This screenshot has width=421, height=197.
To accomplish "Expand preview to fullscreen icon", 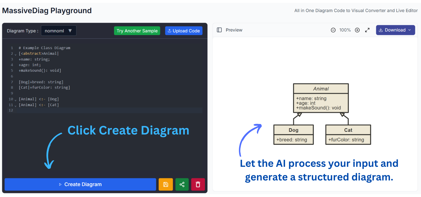I will click(x=367, y=30).
